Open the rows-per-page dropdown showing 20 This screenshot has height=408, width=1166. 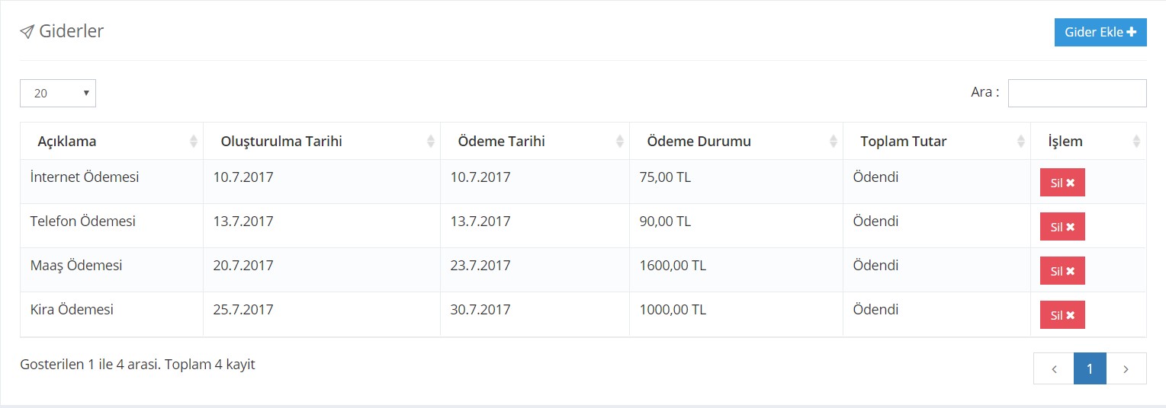tap(58, 93)
